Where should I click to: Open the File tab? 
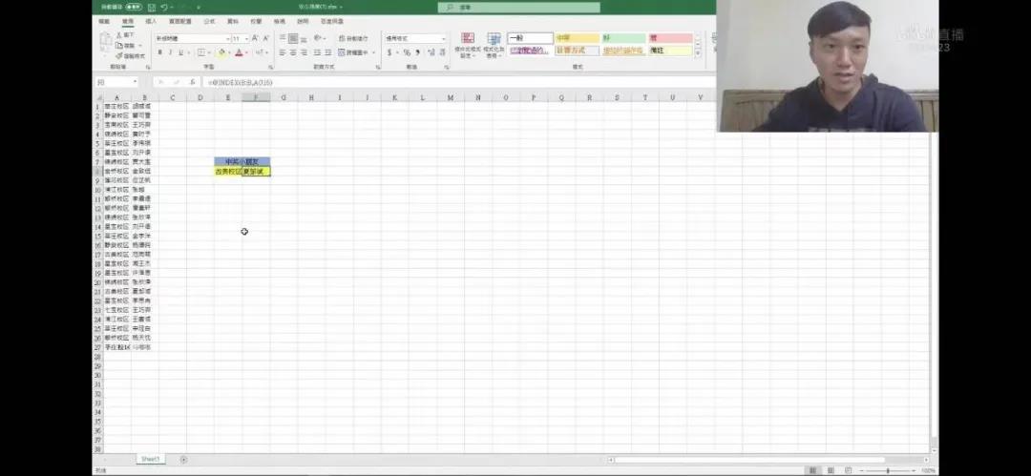(104, 22)
